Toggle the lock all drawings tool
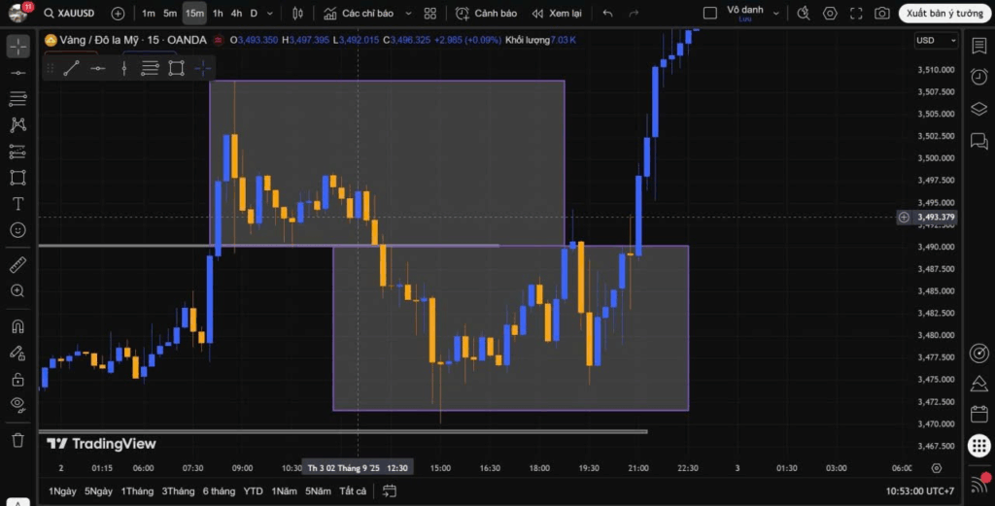Viewport: 995px width, 506px height. click(17, 379)
